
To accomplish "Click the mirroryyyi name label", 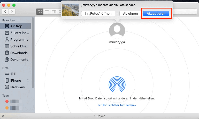I will 117,42.
